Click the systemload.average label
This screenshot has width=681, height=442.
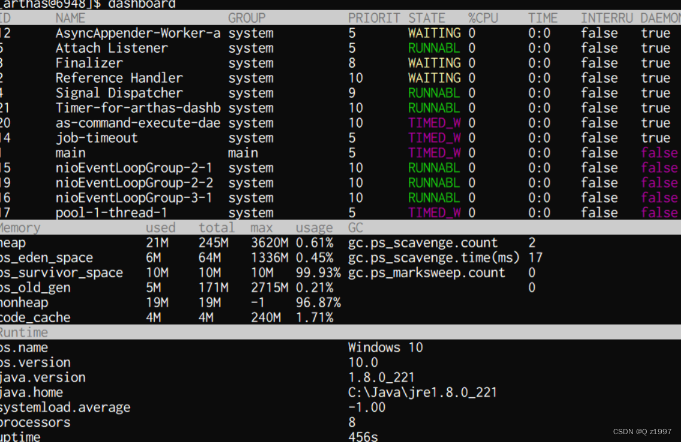(65, 407)
